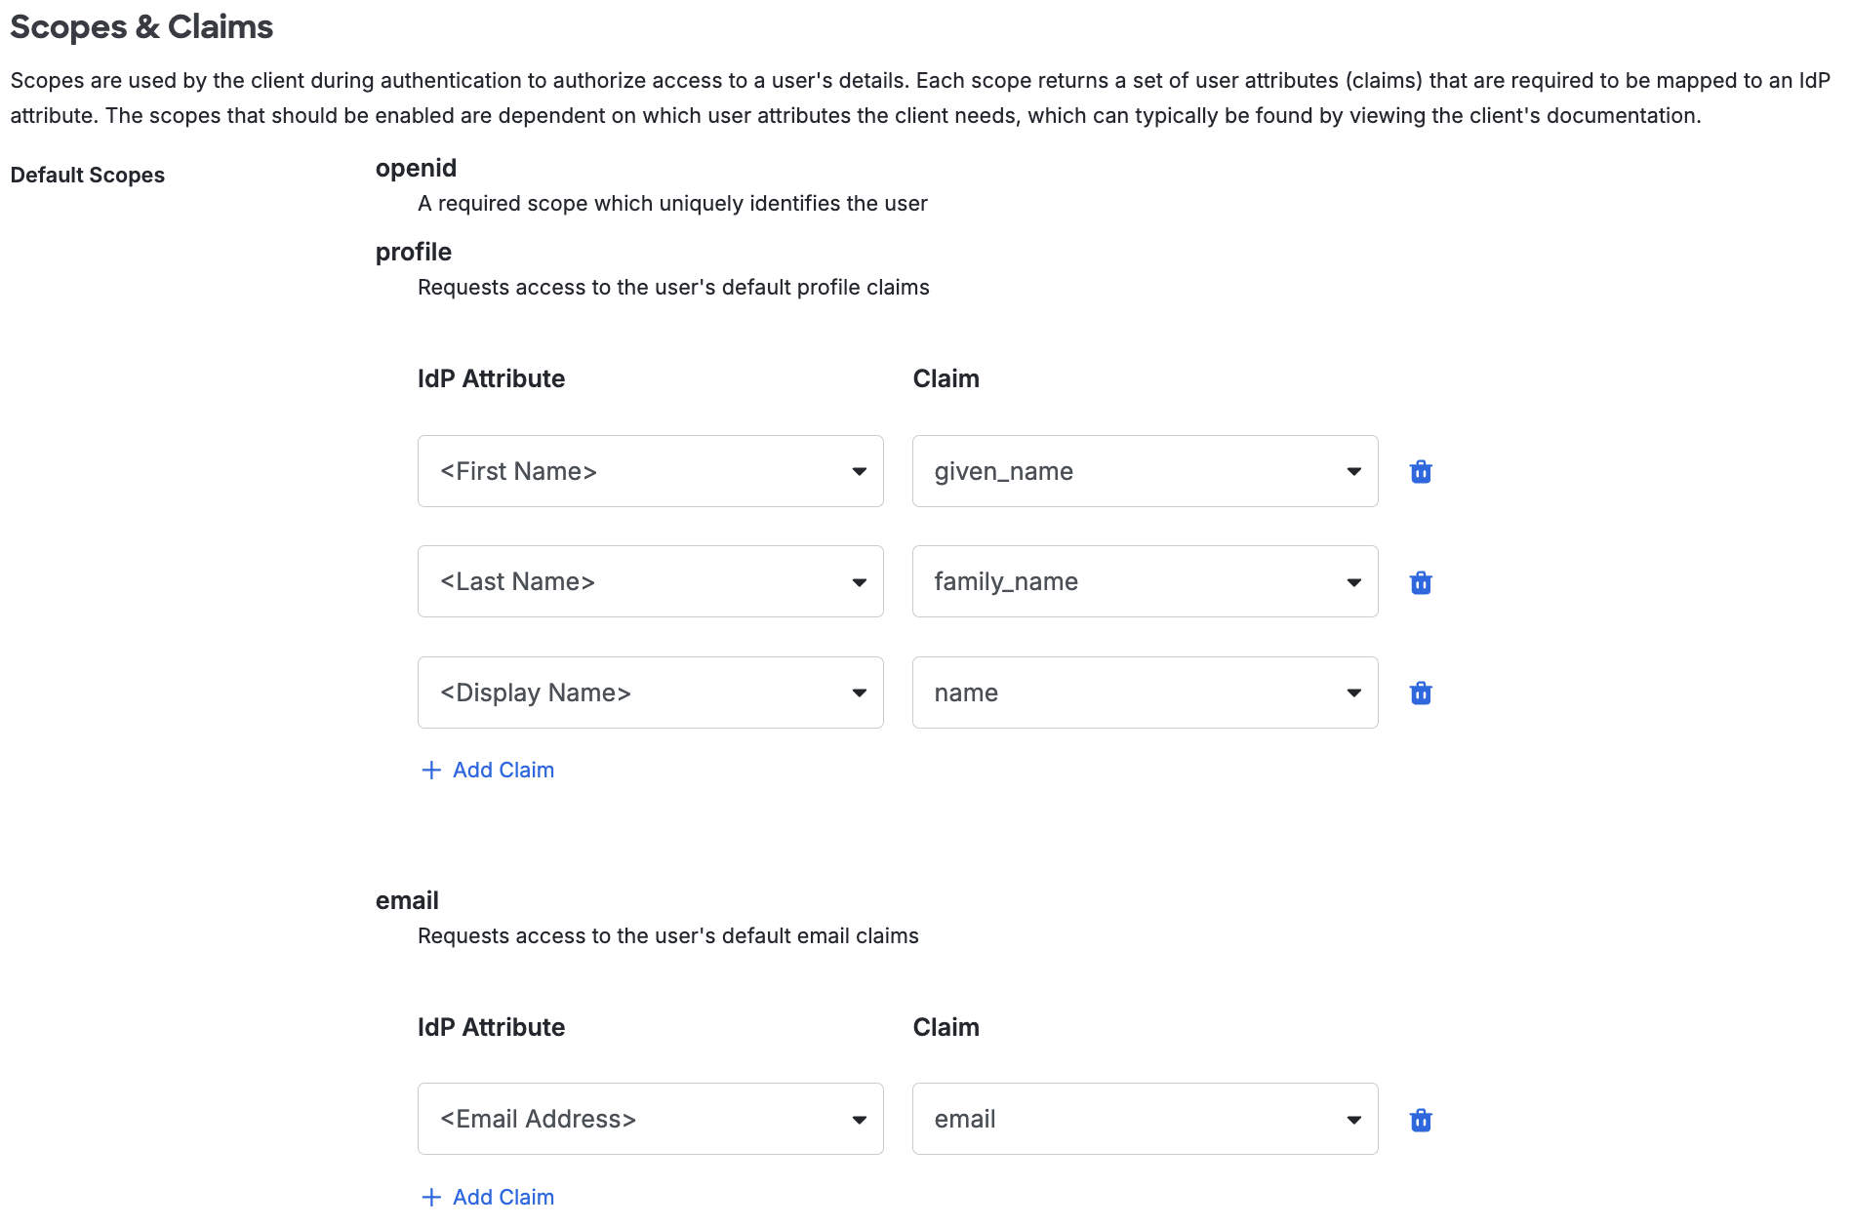The image size is (1852, 1227).
Task: Delete the name claim mapping
Action: click(1421, 693)
